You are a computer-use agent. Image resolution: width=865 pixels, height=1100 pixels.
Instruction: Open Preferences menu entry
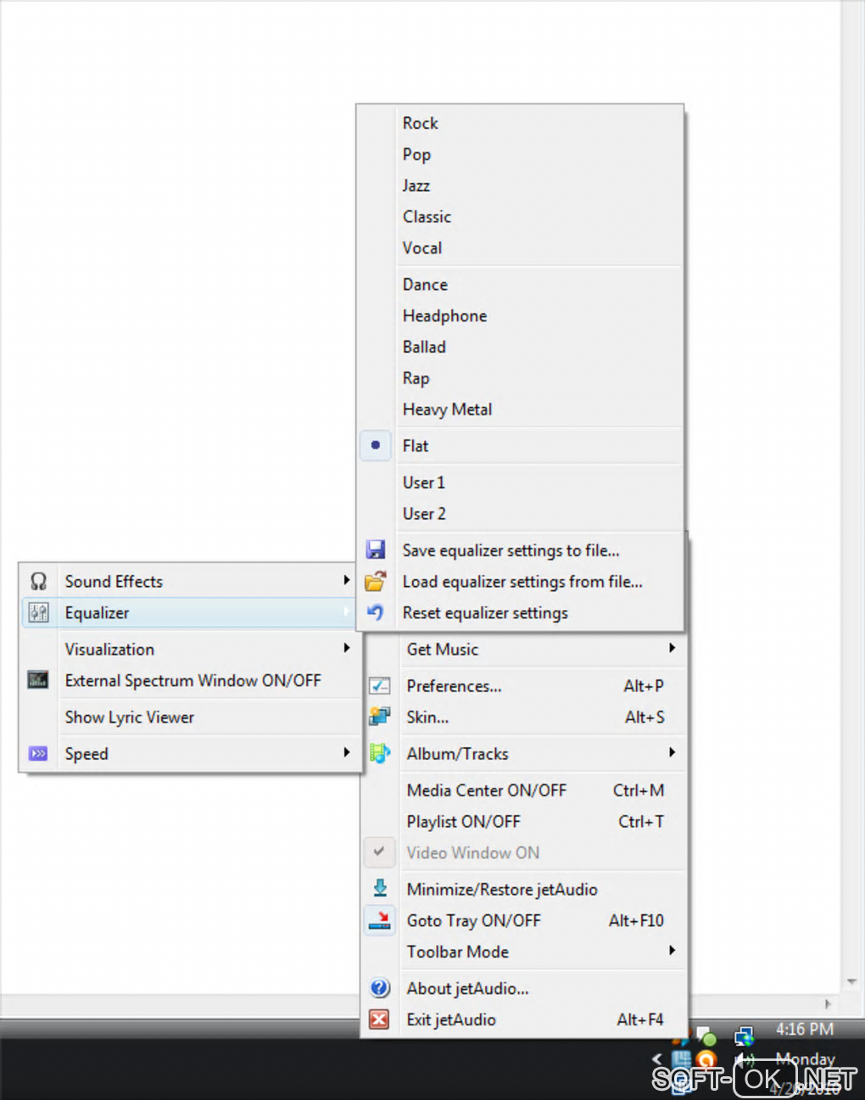click(524, 685)
